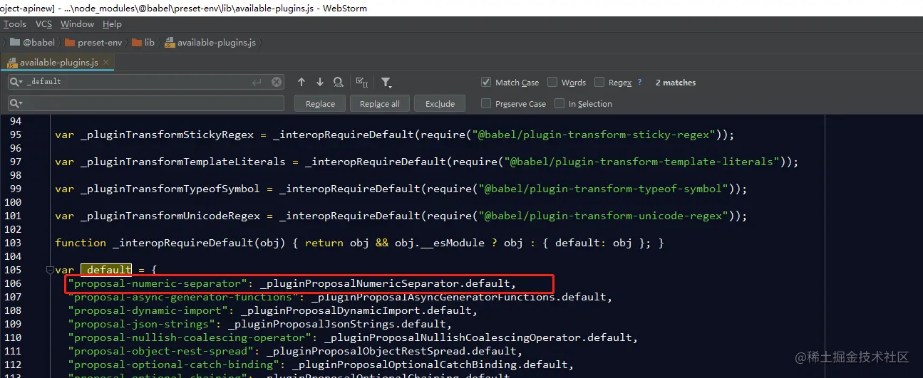Click the highlighted _default match on line 105
Image resolution: width=923 pixels, height=378 pixels.
[106, 271]
